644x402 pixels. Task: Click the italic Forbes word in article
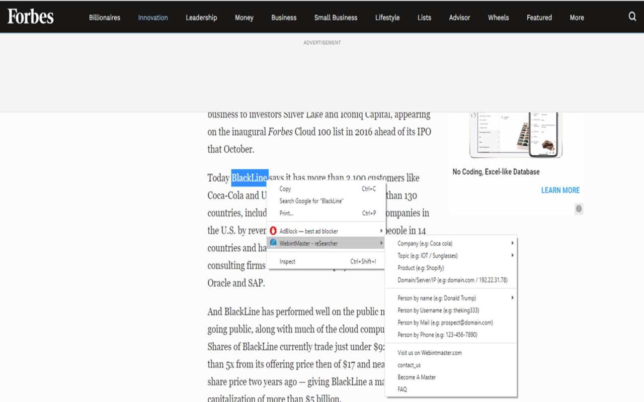coord(280,132)
